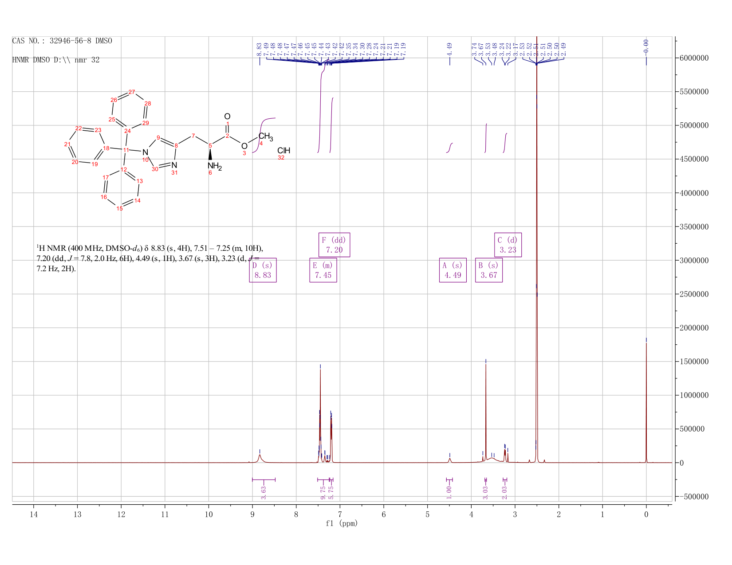Click integral value 1.00 under the 4.49 peak
The height and width of the screenshot is (565, 732).
pos(449,492)
